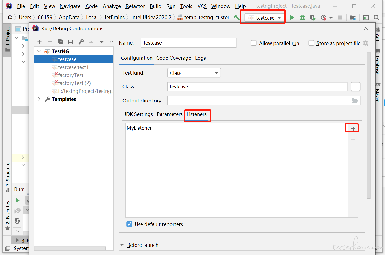385x255 pixels.
Task: Collapse the TestNG tree node
Action: point(39,51)
